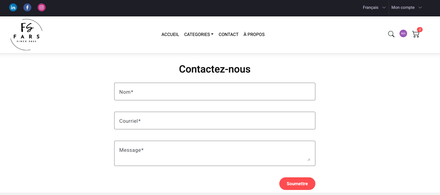Screen dimensions: 440x195
Task: Click the Contactez-nous heading
Action: click(x=214, y=69)
